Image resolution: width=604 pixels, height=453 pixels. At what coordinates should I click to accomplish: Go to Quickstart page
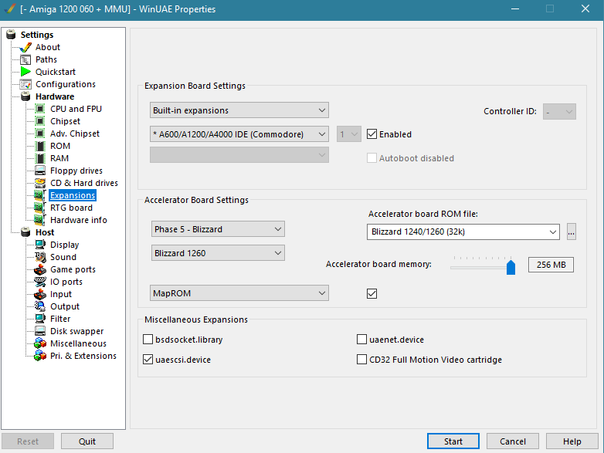coord(56,72)
